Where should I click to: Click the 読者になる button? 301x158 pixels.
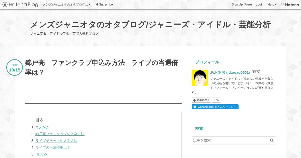pos(201,100)
